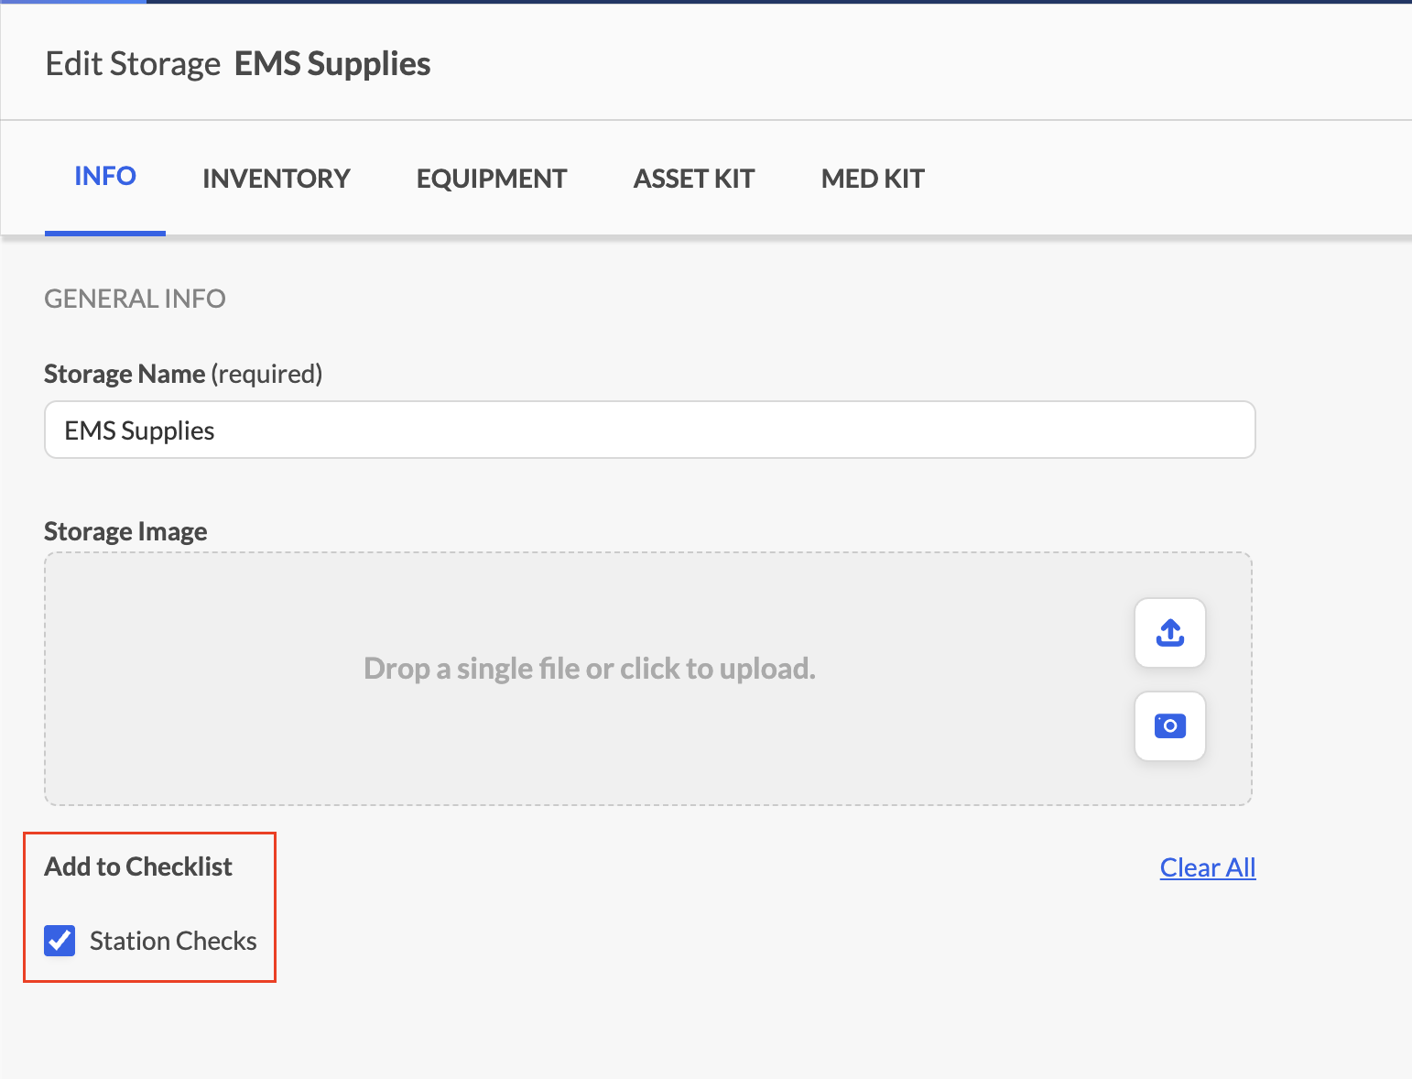
Task: Click the Storage Name field label
Action: [x=125, y=374]
